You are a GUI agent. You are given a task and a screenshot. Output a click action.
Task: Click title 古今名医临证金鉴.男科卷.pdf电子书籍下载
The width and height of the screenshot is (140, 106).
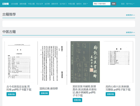(19, 88)
